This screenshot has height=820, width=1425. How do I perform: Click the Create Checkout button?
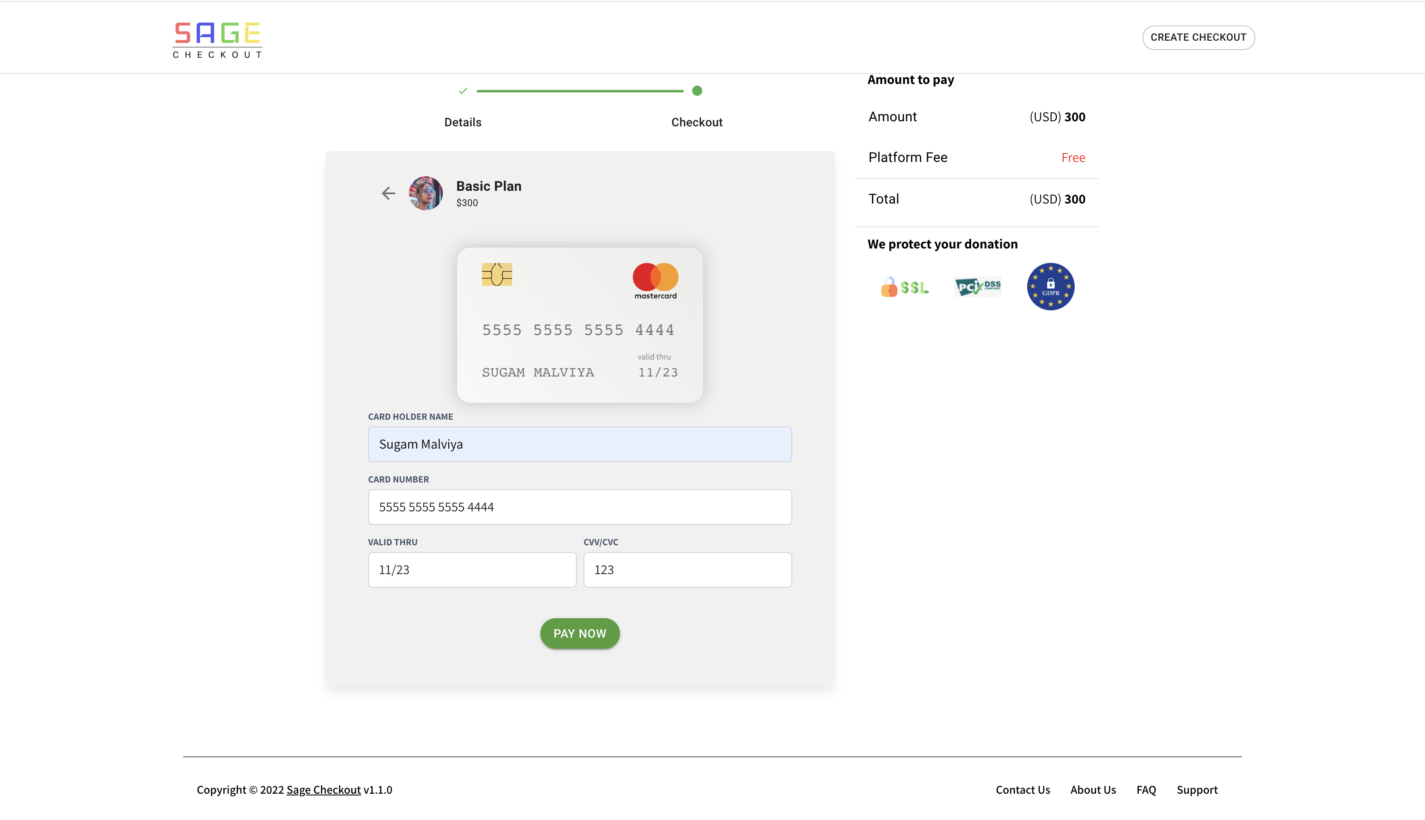click(x=1198, y=37)
